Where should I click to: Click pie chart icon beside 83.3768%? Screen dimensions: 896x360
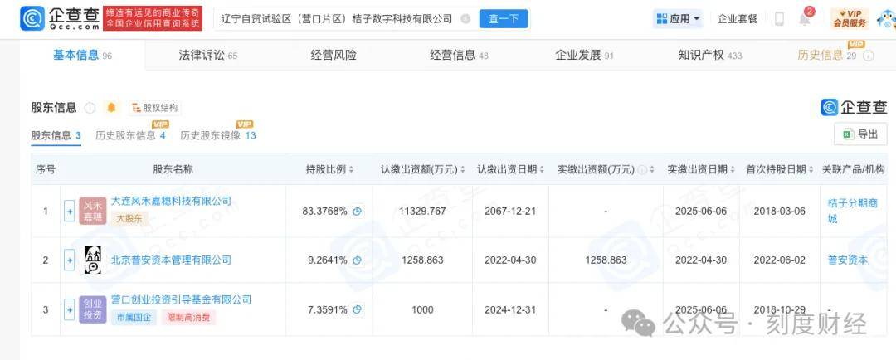357,212
